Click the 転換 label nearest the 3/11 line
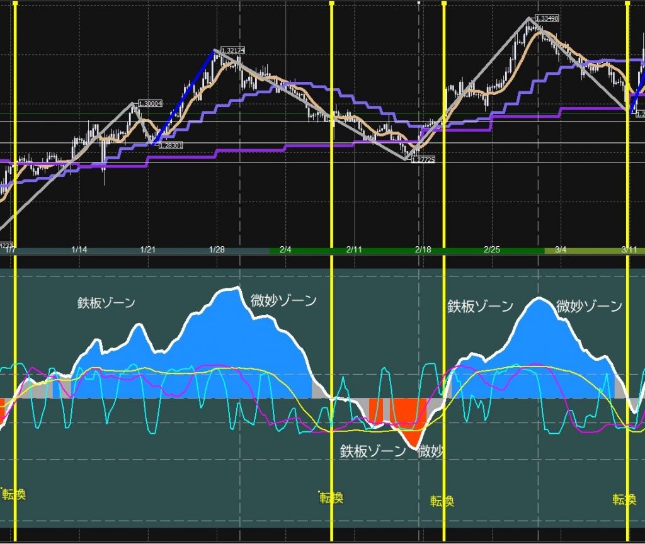The image size is (645, 544). 624,500
